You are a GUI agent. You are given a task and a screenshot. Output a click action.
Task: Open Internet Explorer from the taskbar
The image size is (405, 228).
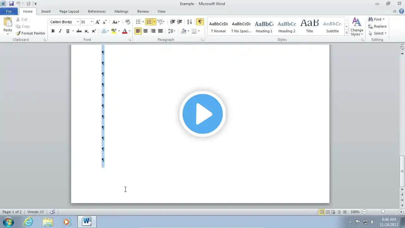click(28, 222)
